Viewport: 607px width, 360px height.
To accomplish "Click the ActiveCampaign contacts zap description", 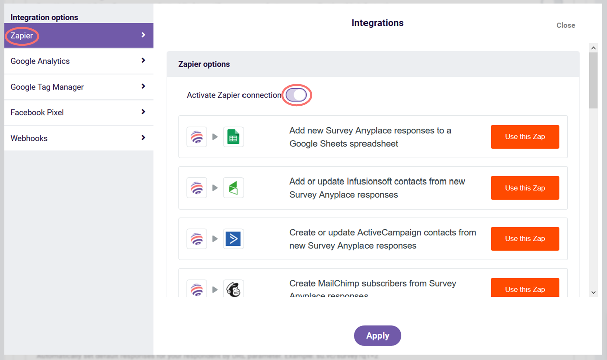I will pyautogui.click(x=383, y=239).
